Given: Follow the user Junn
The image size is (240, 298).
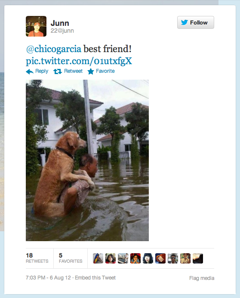Looking at the screenshot, I should 196,22.
